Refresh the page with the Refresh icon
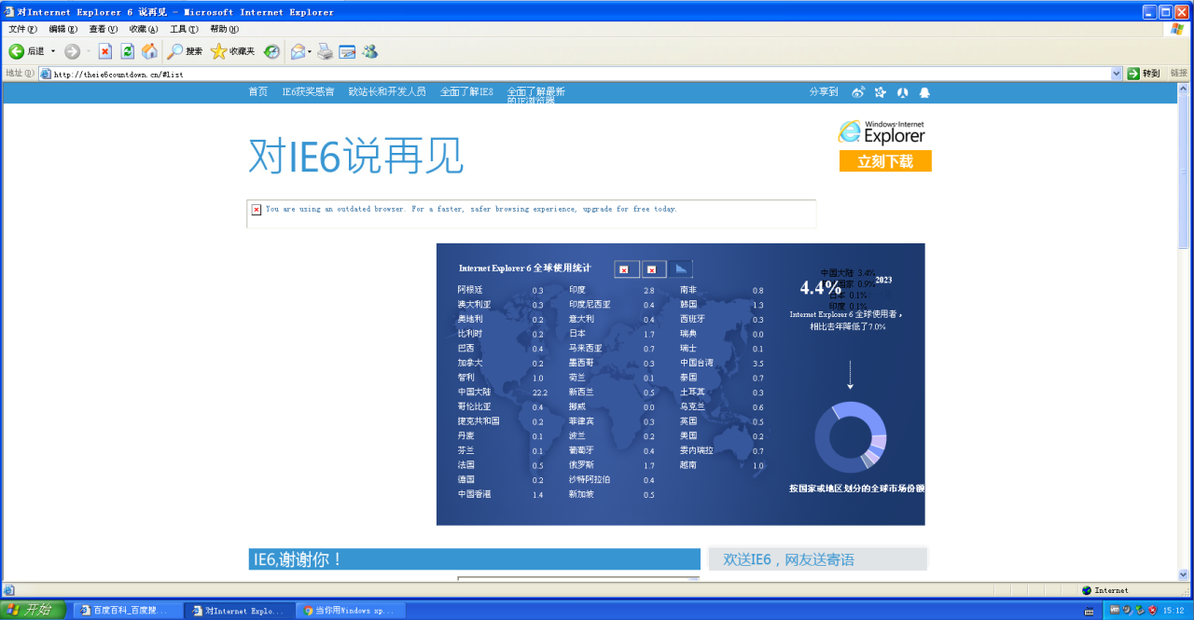This screenshot has width=1194, height=620. click(127, 51)
